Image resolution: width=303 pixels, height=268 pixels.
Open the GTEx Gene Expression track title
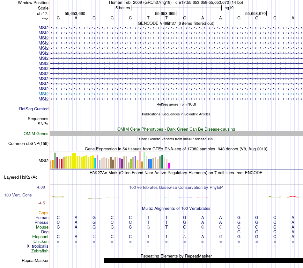click(x=176, y=149)
